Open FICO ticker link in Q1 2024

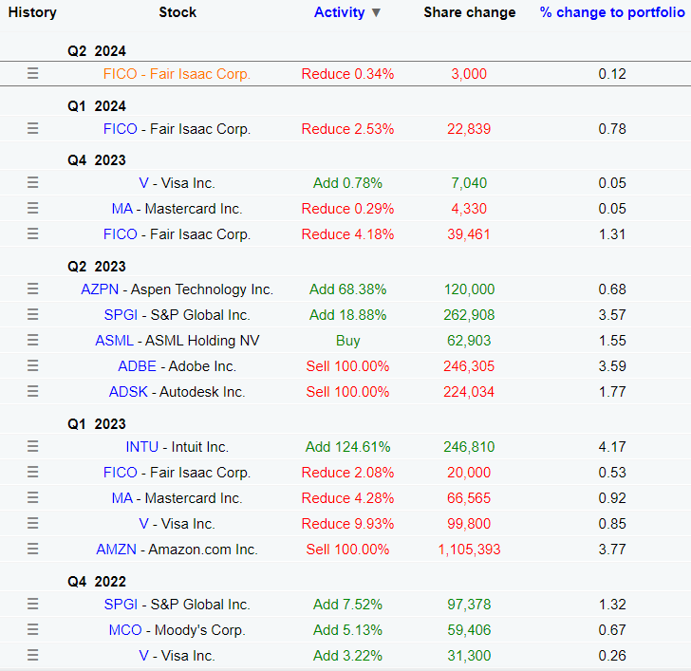pyautogui.click(x=121, y=129)
